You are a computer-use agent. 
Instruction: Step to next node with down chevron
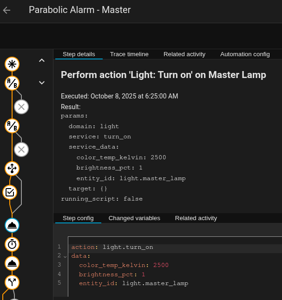pos(42,83)
